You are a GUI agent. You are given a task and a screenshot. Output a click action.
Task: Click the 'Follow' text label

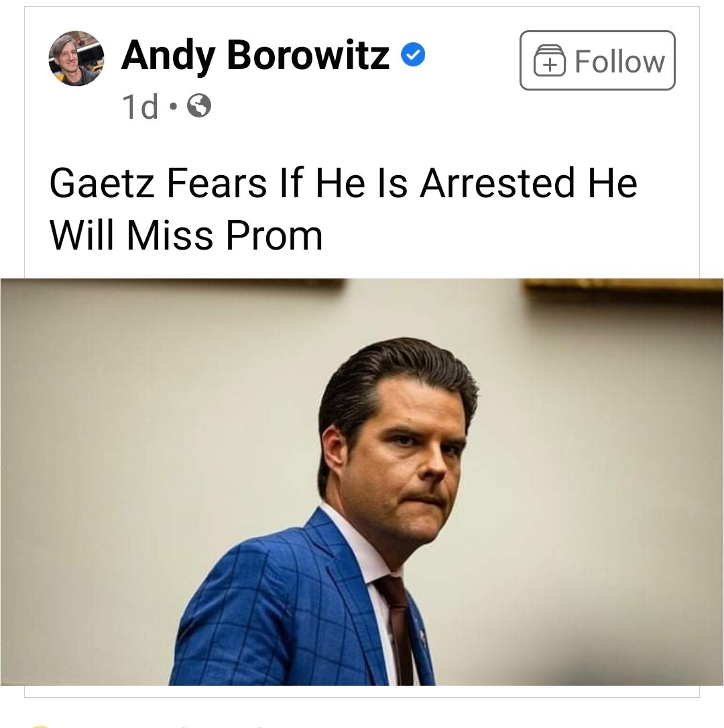click(619, 61)
